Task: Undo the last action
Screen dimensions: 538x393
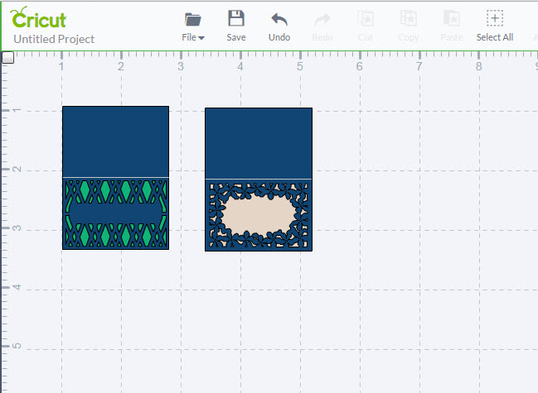Action: [279, 19]
